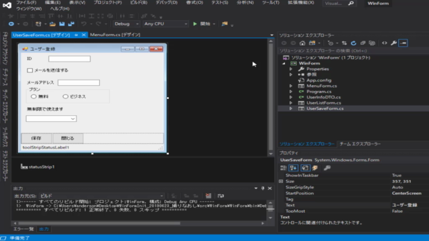The width and height of the screenshot is (429, 241).
Task: Click the 保存 button on the form
Action: coord(36,139)
